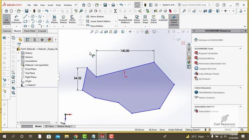Viewport: 249px width, 140px height.
Task: Select the Corner Rectangle sketch tool
Action: click(x=25, y=21)
